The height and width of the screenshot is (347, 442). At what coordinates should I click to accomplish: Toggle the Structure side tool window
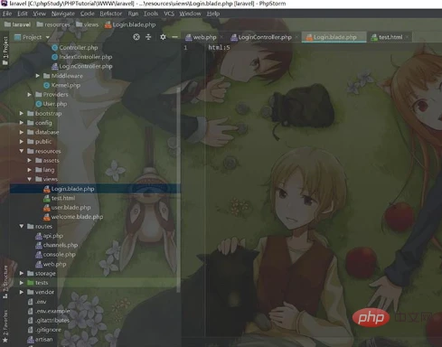click(5, 282)
